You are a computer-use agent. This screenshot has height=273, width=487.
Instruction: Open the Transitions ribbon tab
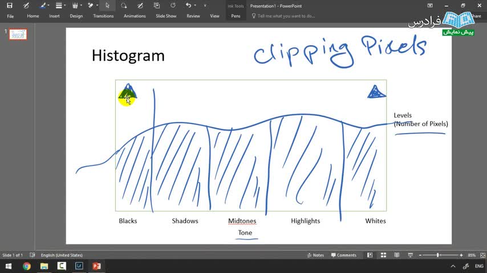(103, 16)
